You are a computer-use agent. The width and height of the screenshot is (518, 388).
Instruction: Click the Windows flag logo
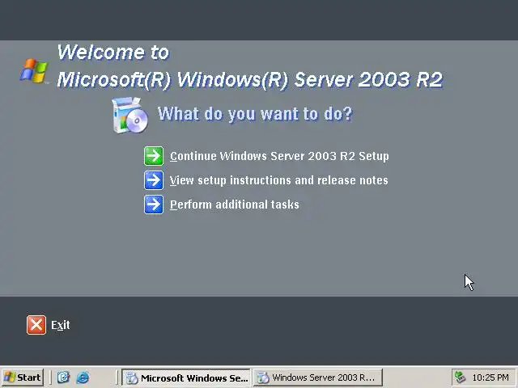point(34,70)
